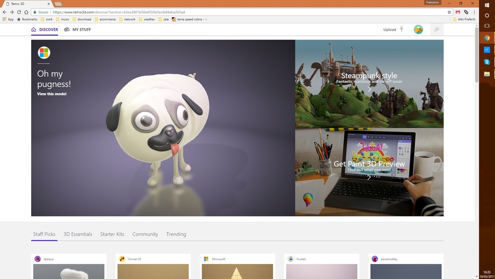
Task: Click the Francesco profile button
Action: 432,2
